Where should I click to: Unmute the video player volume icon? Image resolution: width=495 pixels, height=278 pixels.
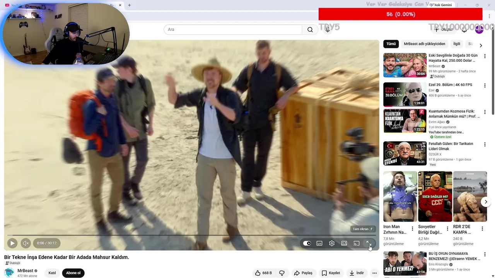tap(26, 243)
